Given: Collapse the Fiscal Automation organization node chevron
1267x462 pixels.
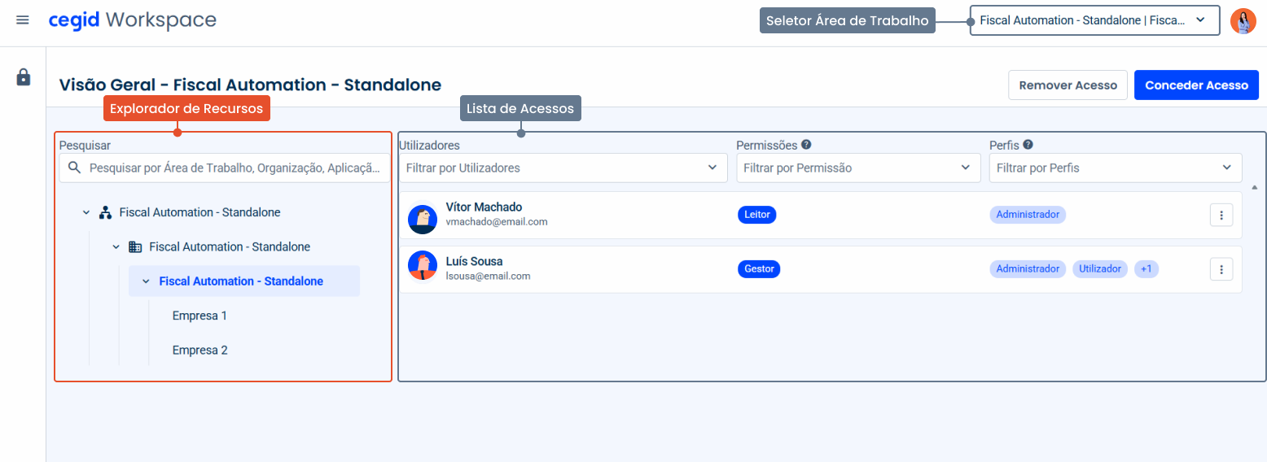Looking at the screenshot, I should 116,246.
